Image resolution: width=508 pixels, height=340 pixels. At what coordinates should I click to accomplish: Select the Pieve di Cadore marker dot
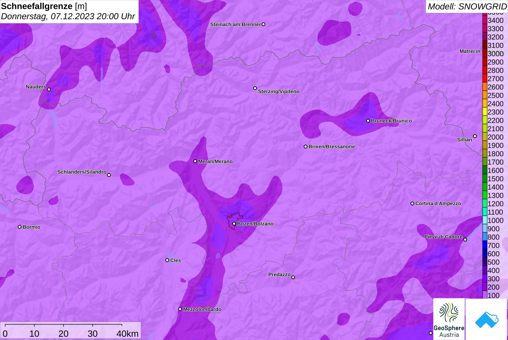(465, 240)
